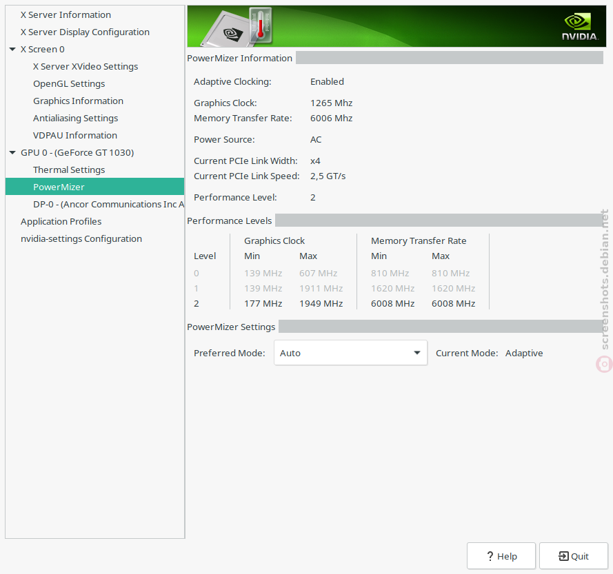The image size is (613, 574).
Task: Click the NVIDIA logo in banner
Action: pos(580,27)
